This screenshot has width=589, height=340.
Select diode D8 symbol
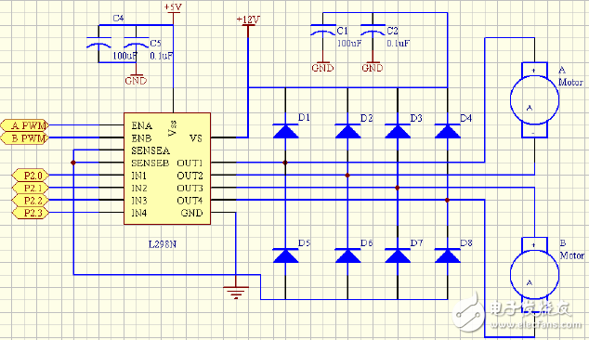click(448, 255)
